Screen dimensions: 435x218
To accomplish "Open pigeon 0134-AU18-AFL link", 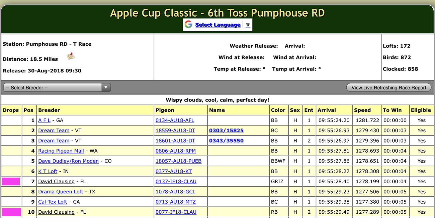I will coord(175,120).
